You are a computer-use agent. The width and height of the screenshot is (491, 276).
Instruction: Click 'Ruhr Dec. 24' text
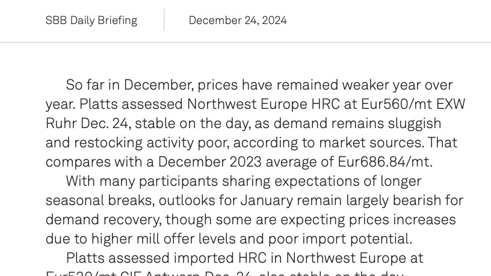pos(88,123)
